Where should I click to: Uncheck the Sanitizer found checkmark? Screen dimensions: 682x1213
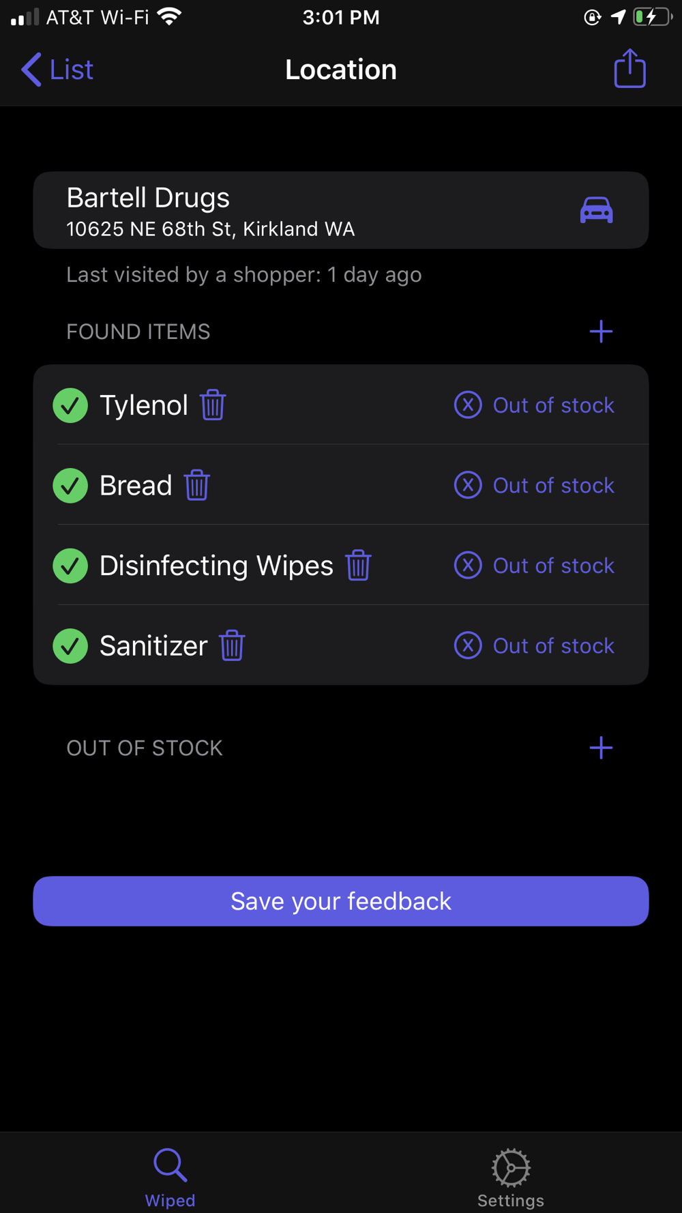point(70,645)
